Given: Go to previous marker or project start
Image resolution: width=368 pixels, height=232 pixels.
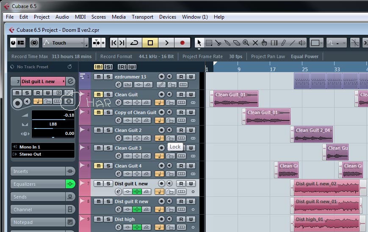Looking at the screenshot, I should 114,43.
